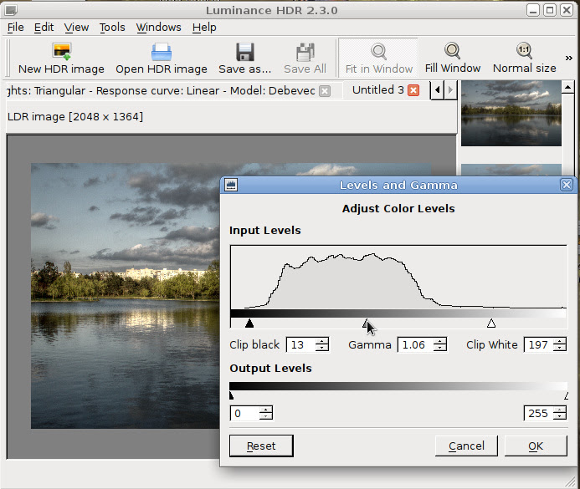Select first lake thumbnail in preview panel

(511, 114)
